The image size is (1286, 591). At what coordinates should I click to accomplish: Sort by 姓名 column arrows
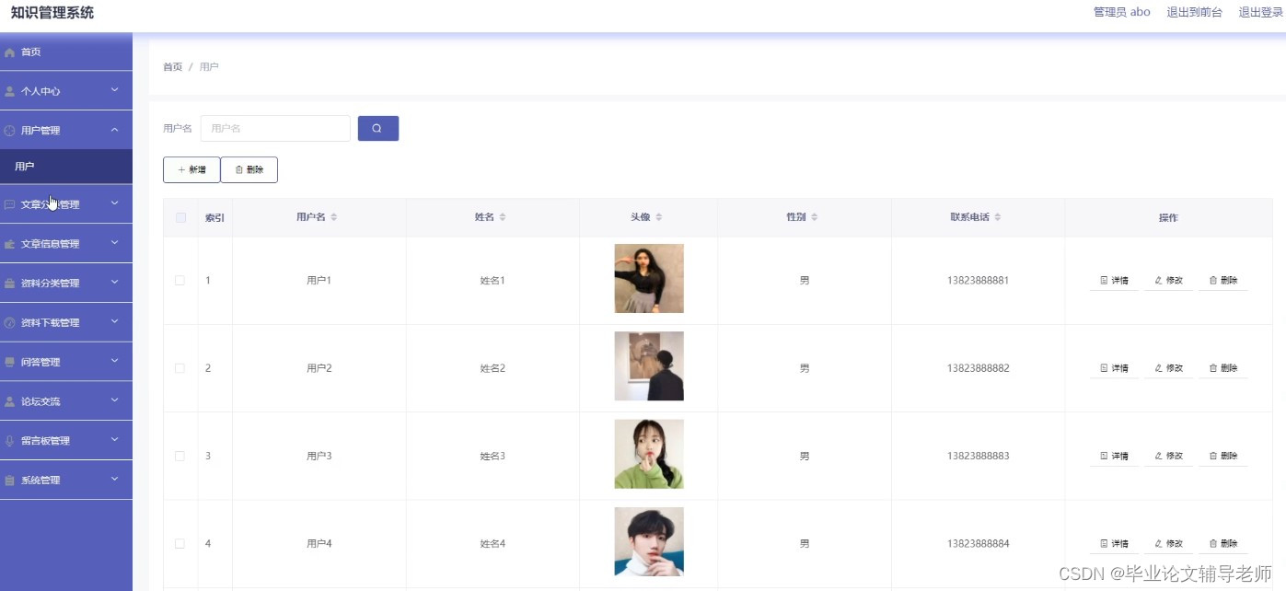(x=503, y=217)
